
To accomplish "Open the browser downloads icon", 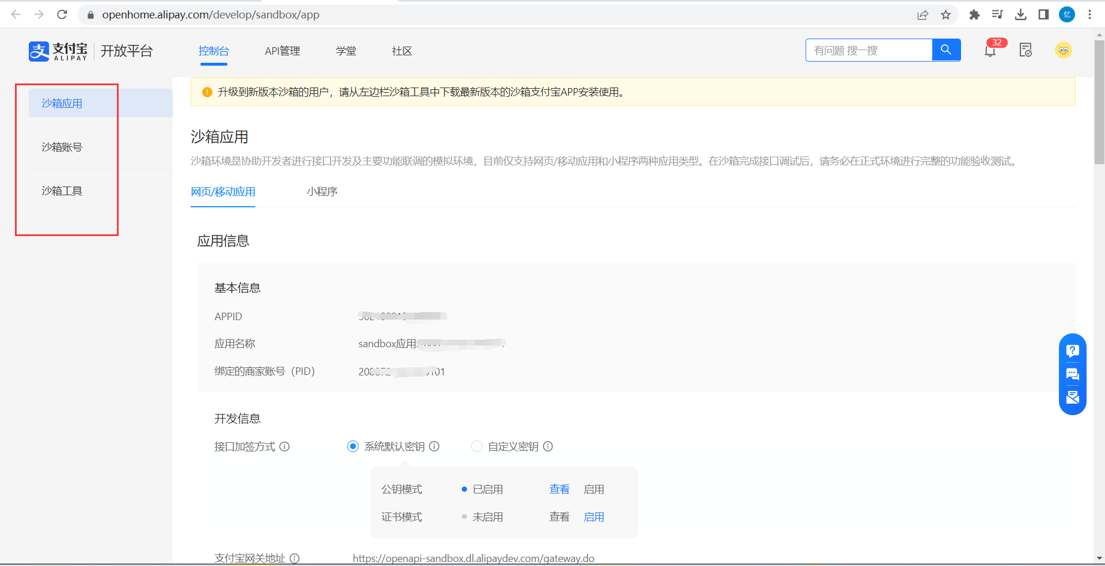I will click(1020, 15).
